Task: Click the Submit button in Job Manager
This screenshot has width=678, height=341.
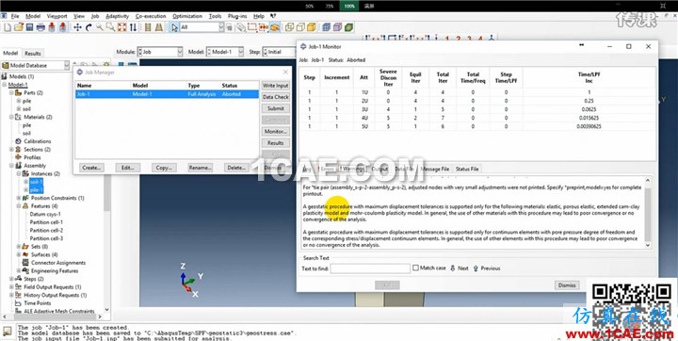Action: coord(275,108)
